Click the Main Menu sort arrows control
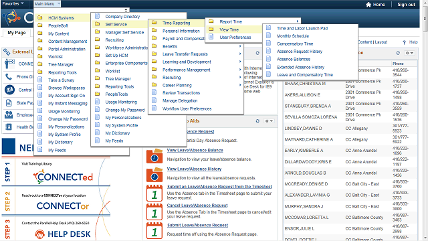Viewport: 428px width, 241px height. 126,10
